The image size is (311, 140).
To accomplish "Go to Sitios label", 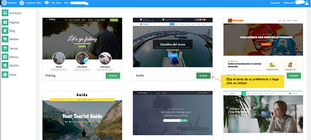I will click(x=13, y=75).
